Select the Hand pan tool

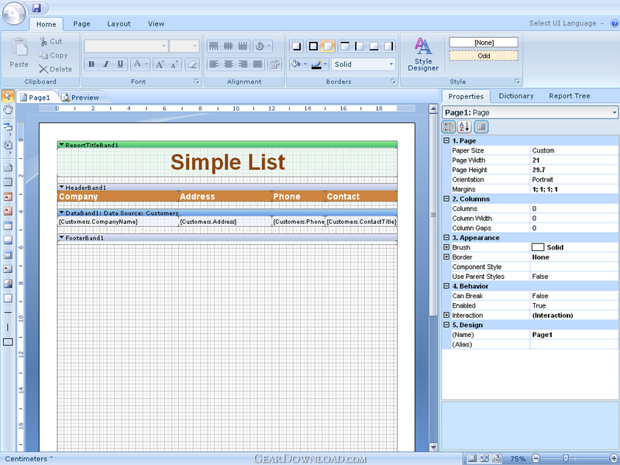tap(7, 108)
